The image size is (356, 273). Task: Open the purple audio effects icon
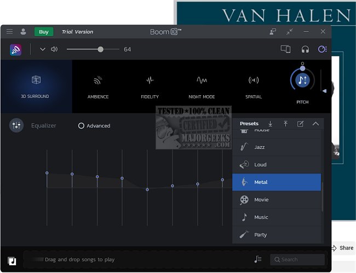click(322, 49)
